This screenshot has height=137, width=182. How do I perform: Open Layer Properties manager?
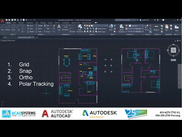(80, 29)
